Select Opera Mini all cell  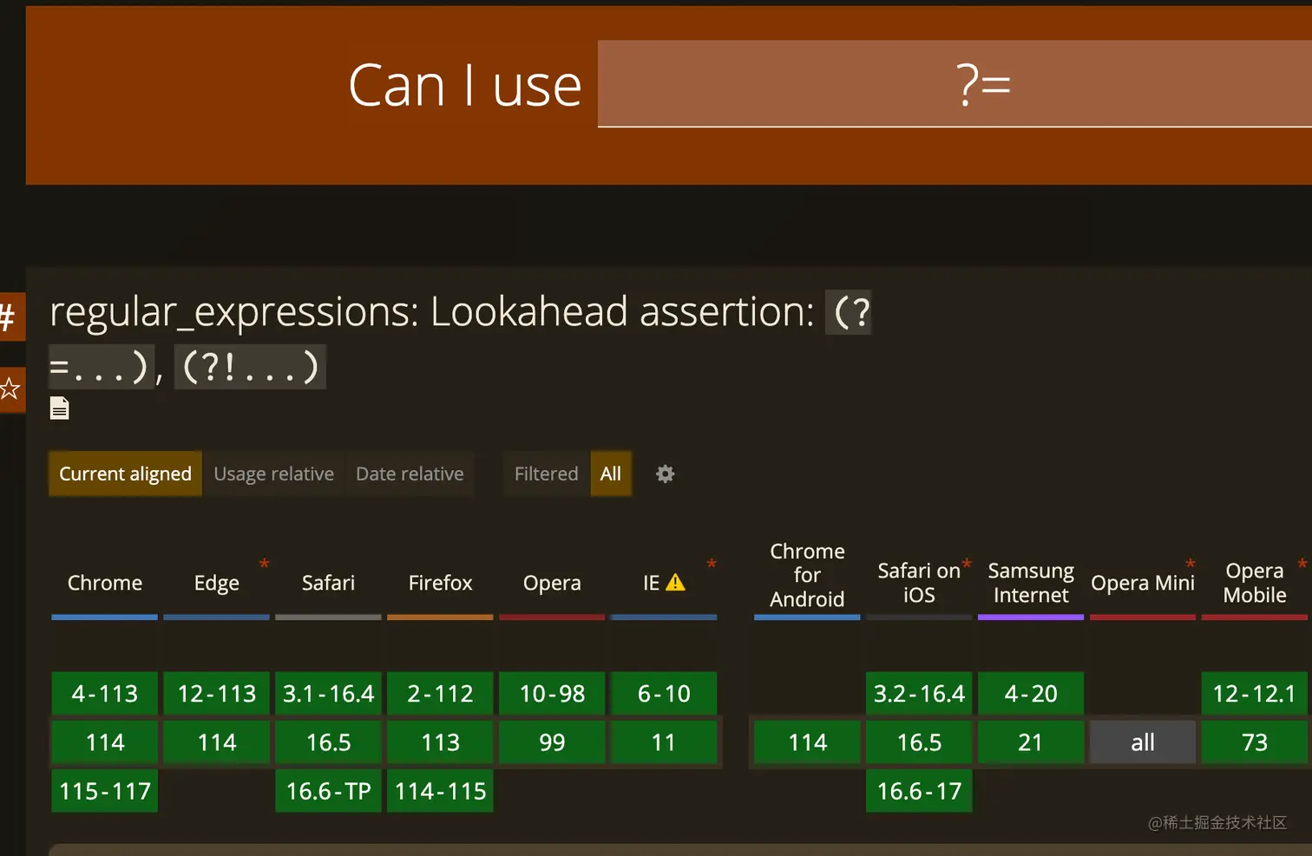click(1143, 742)
